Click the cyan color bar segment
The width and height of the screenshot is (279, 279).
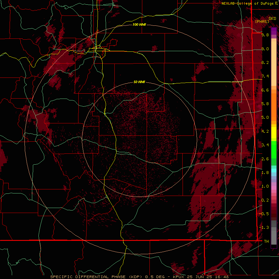tap(274, 170)
